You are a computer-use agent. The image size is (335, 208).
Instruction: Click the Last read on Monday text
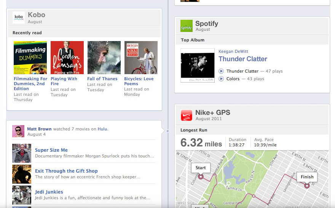point(137,92)
